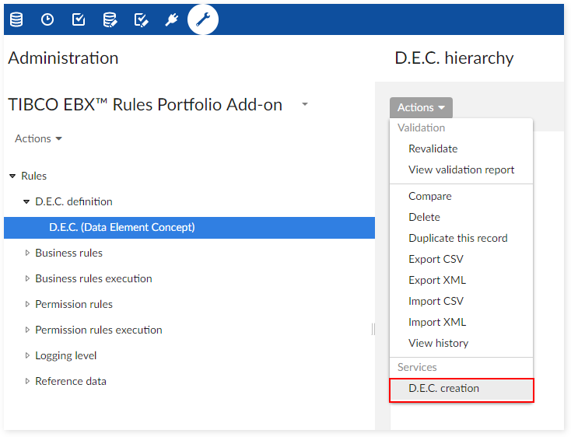Select the wrench Administration icon

tap(203, 19)
